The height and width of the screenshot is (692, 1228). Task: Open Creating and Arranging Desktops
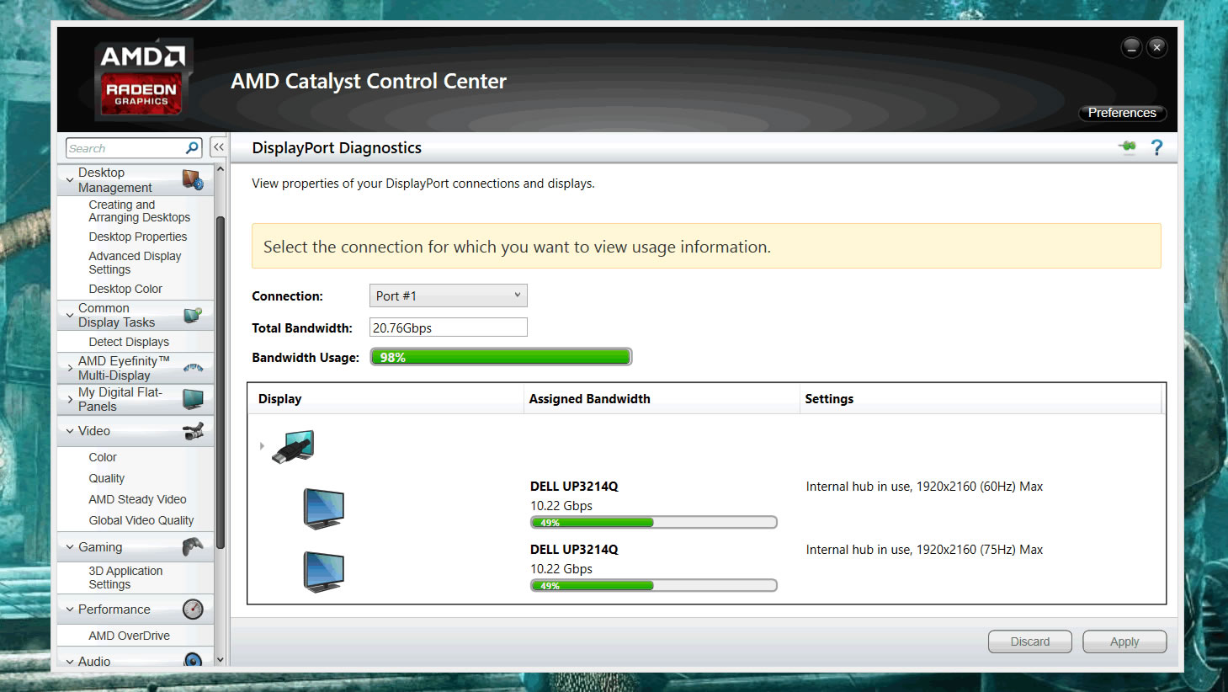(140, 211)
